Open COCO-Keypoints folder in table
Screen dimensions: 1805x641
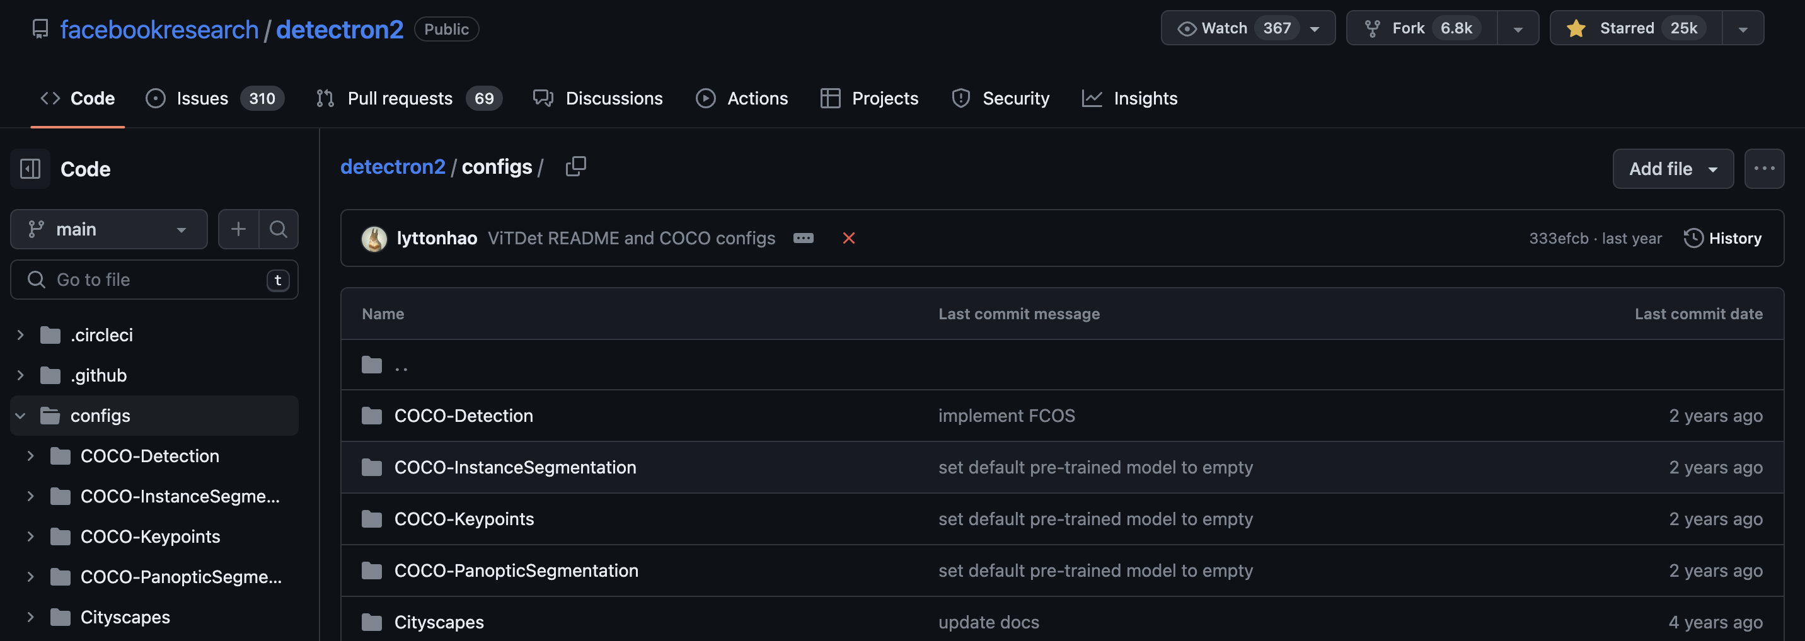click(464, 519)
